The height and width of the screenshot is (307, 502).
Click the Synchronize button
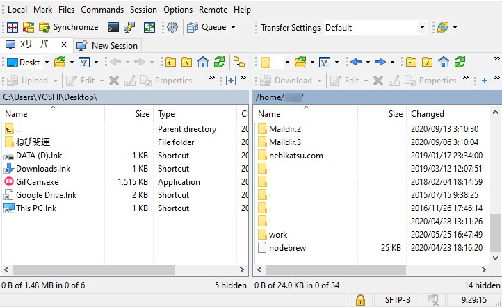point(68,27)
